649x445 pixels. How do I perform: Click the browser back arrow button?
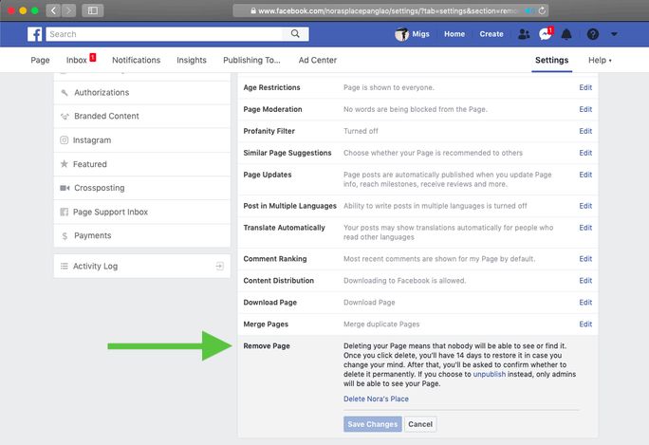(53, 10)
